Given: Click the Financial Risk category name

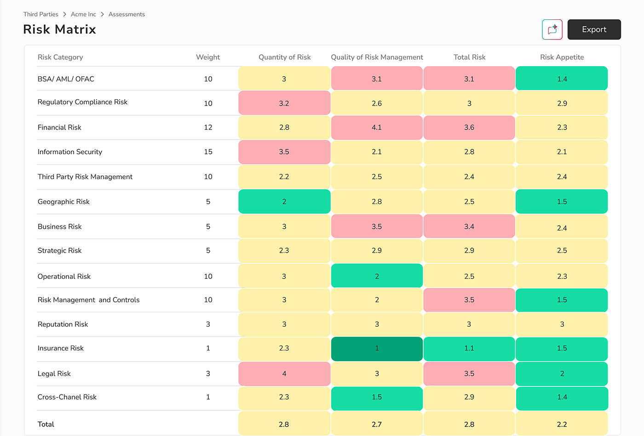Looking at the screenshot, I should coord(59,127).
